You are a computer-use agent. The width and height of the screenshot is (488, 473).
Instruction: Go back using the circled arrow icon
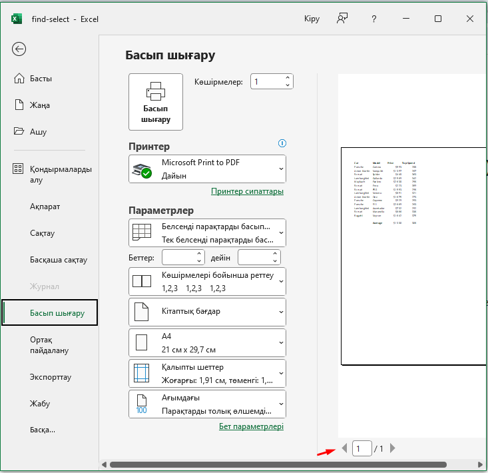pos(19,49)
